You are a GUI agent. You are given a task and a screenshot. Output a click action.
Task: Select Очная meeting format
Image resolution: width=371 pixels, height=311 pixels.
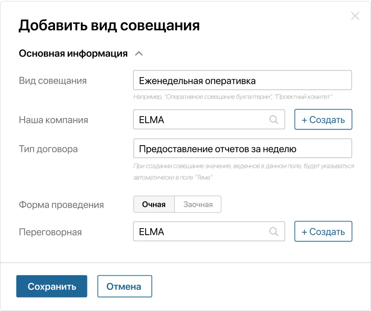[154, 204]
